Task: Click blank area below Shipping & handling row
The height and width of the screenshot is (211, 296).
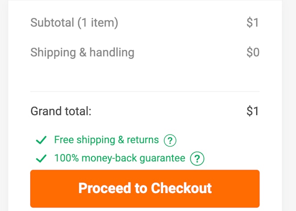Action: click(145, 75)
